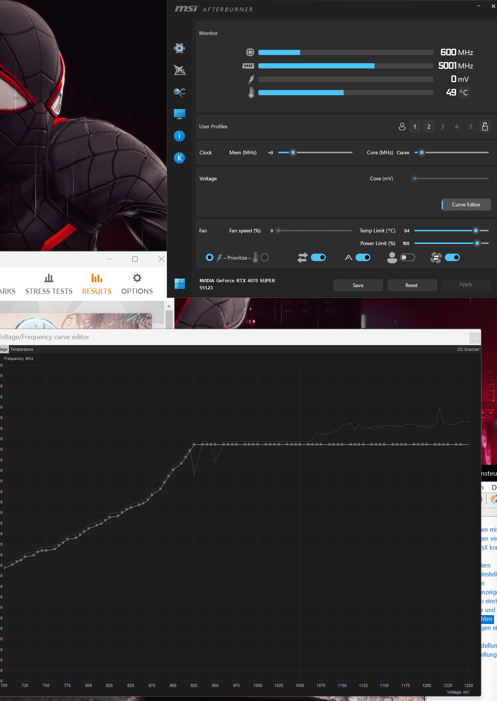The width and height of the screenshot is (497, 701).
Task: Select user profile 3
Action: point(443,126)
